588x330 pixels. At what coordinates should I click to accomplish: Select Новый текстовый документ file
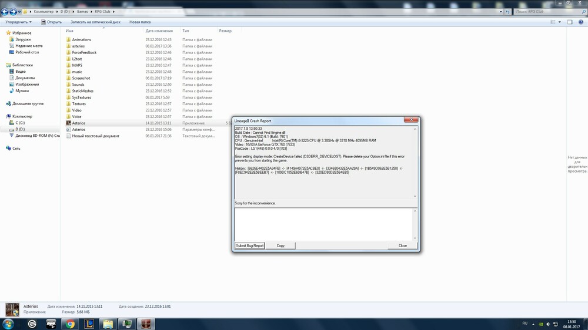point(95,136)
